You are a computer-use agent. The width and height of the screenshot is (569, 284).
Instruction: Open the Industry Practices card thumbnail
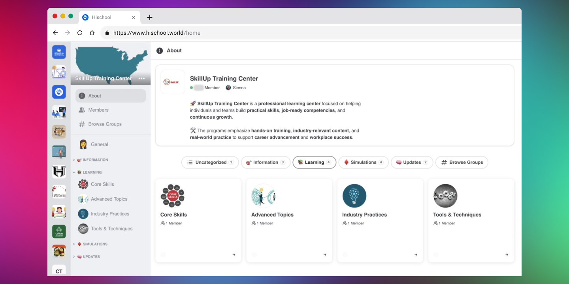[x=354, y=196]
